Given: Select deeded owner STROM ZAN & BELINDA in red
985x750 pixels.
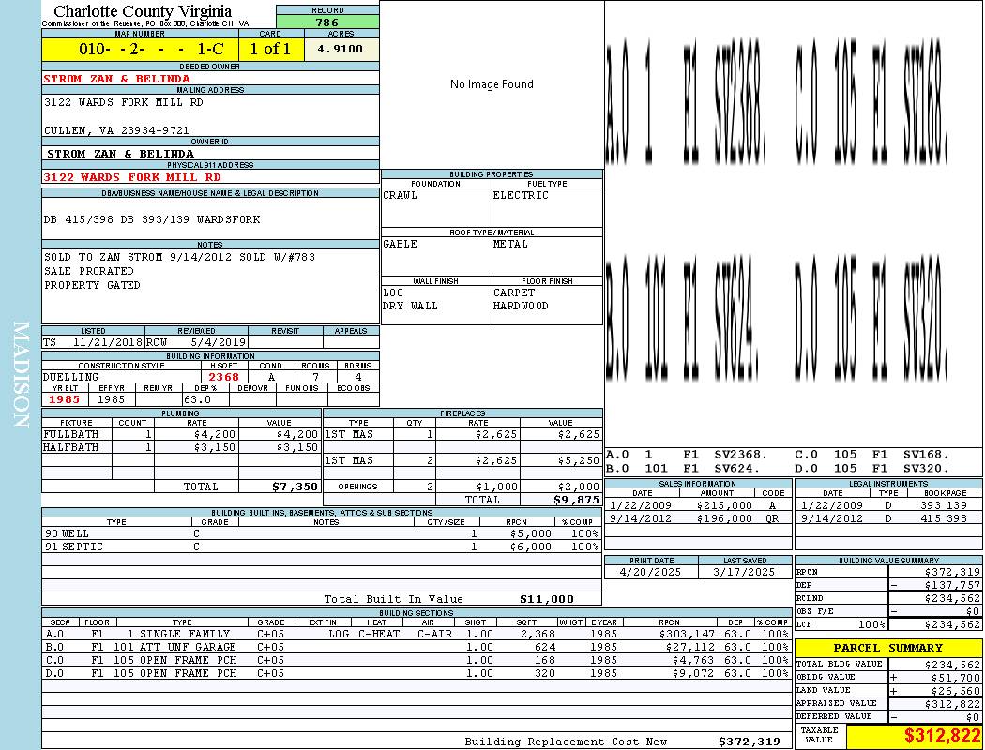Looking at the screenshot, I should click(x=117, y=79).
